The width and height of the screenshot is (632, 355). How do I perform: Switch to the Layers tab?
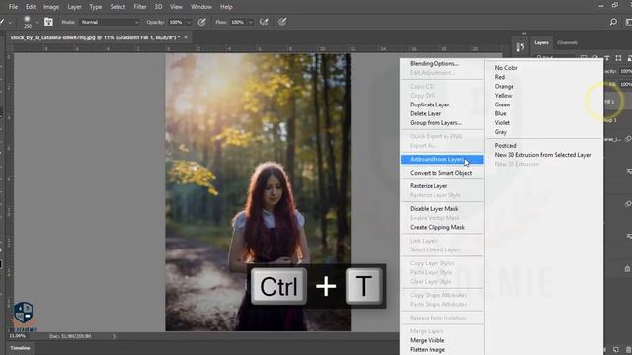coord(541,42)
